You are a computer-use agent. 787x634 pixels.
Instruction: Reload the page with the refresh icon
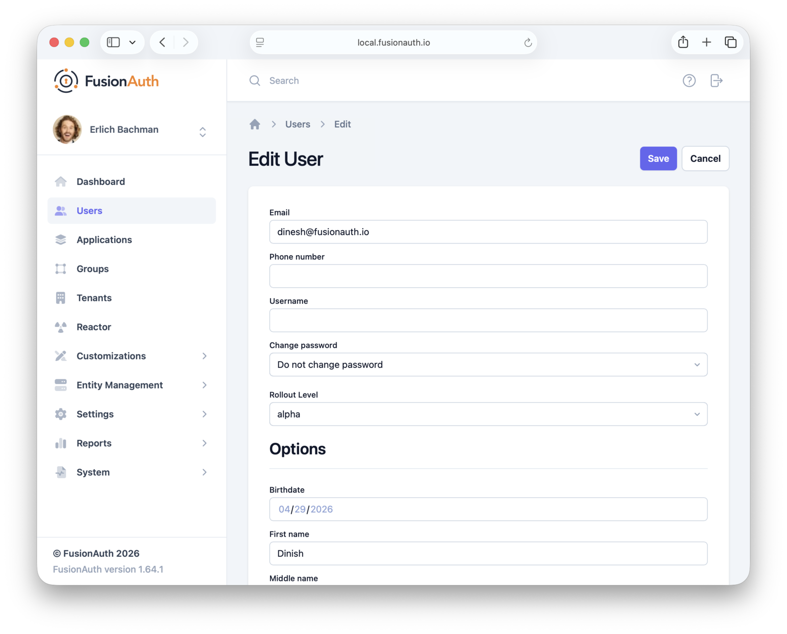[x=528, y=42]
